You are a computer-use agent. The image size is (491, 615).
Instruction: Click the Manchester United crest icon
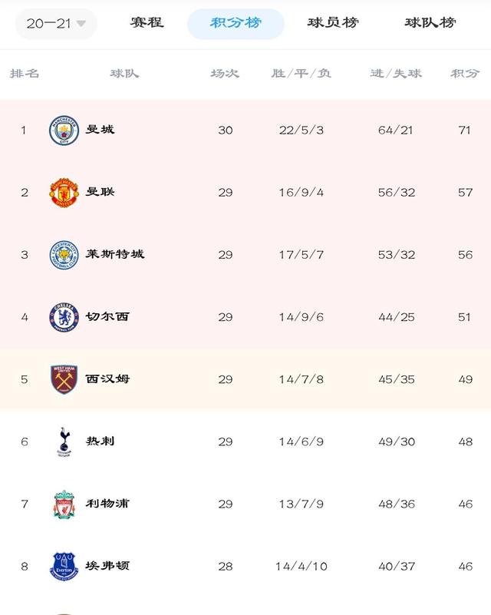tap(64, 193)
